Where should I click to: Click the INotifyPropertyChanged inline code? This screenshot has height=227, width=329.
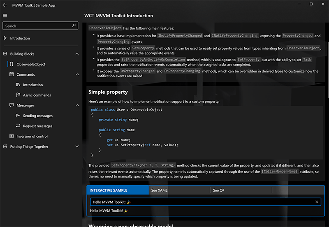coord(180,35)
